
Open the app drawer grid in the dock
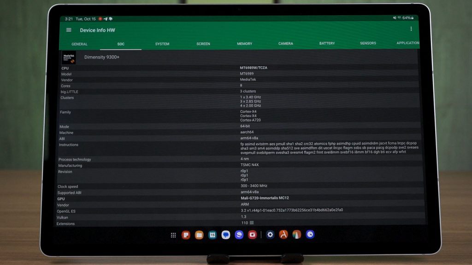coord(173,235)
